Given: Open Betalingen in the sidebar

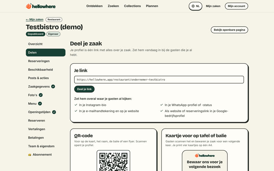Looking at the screenshot, I should point(46,138).
